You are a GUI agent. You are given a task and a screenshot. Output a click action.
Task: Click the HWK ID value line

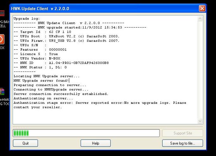[x=61, y=63]
